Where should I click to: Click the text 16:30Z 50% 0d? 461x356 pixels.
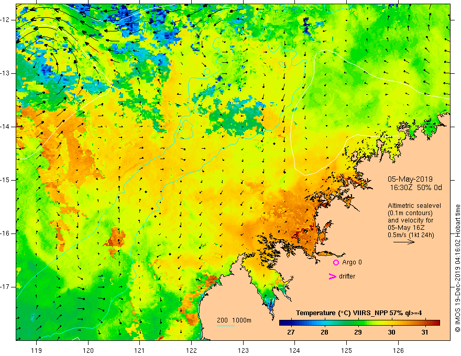coord(416,187)
